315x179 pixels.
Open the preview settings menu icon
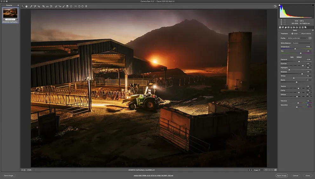275,170
